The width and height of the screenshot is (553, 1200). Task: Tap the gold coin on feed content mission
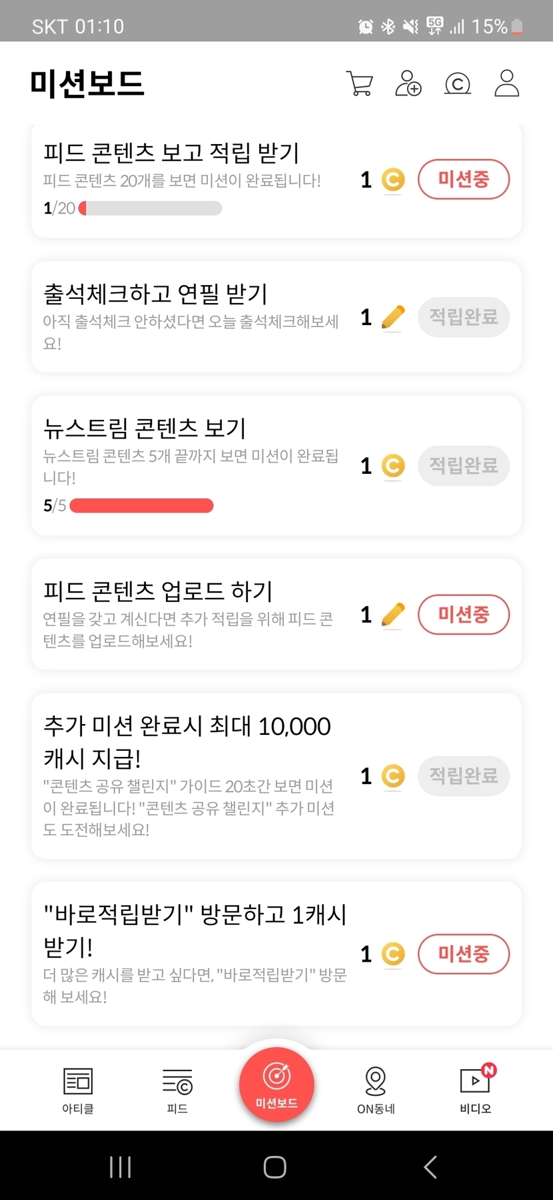click(x=393, y=180)
